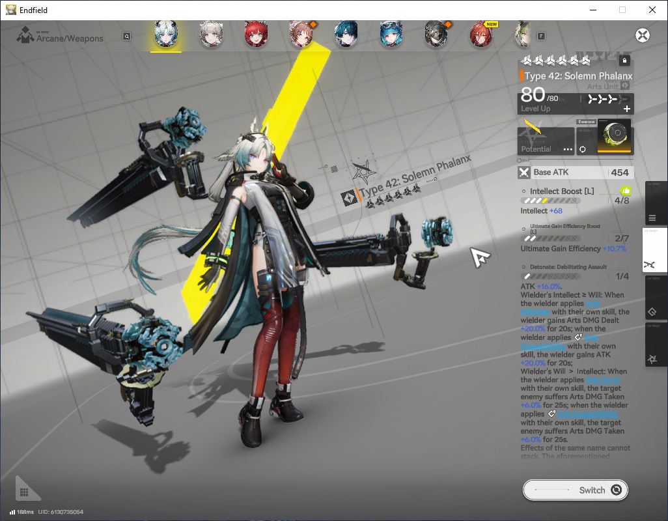The height and width of the screenshot is (521, 668).
Task: Select the brown-haired operator with orange badge
Action: point(301,34)
